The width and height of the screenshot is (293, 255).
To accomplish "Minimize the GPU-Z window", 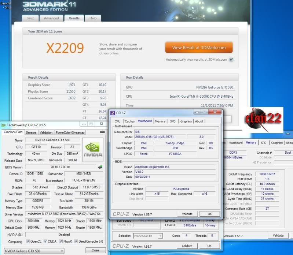I will [x=84, y=124].
